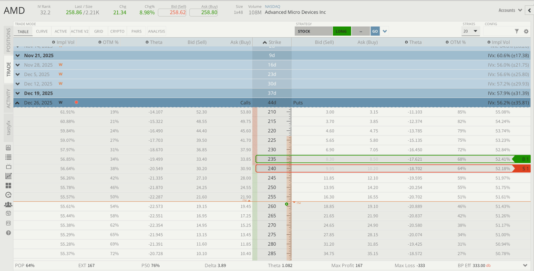534x271 pixels.
Task: Toggle puts OTM % column selector
Action: click(x=447, y=42)
